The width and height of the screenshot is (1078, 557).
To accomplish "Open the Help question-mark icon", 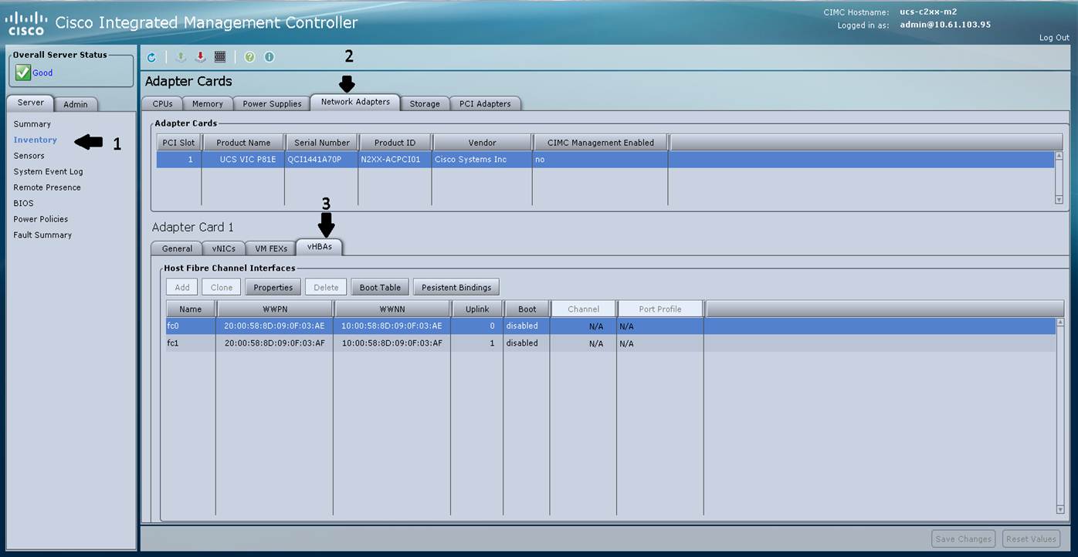I will coord(249,57).
